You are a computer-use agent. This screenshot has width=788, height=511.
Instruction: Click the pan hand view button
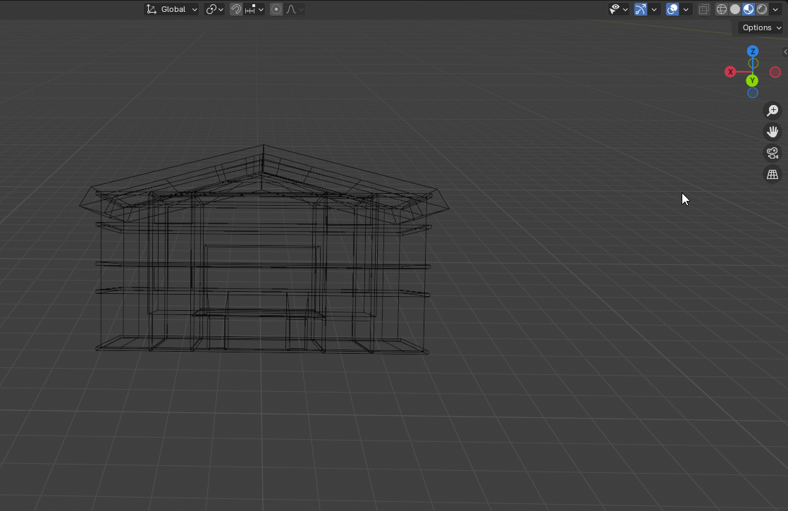tap(772, 132)
